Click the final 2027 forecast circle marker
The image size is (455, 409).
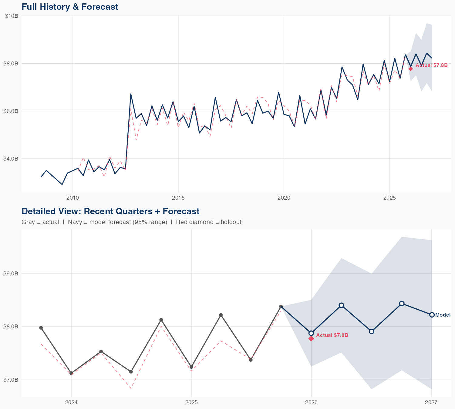pyautogui.click(x=432, y=315)
